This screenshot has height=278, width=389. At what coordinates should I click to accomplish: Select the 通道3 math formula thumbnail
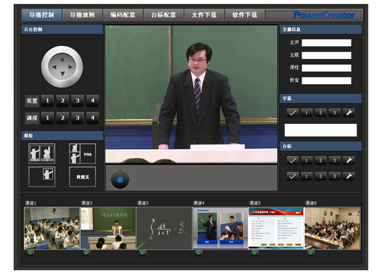coord(164,228)
